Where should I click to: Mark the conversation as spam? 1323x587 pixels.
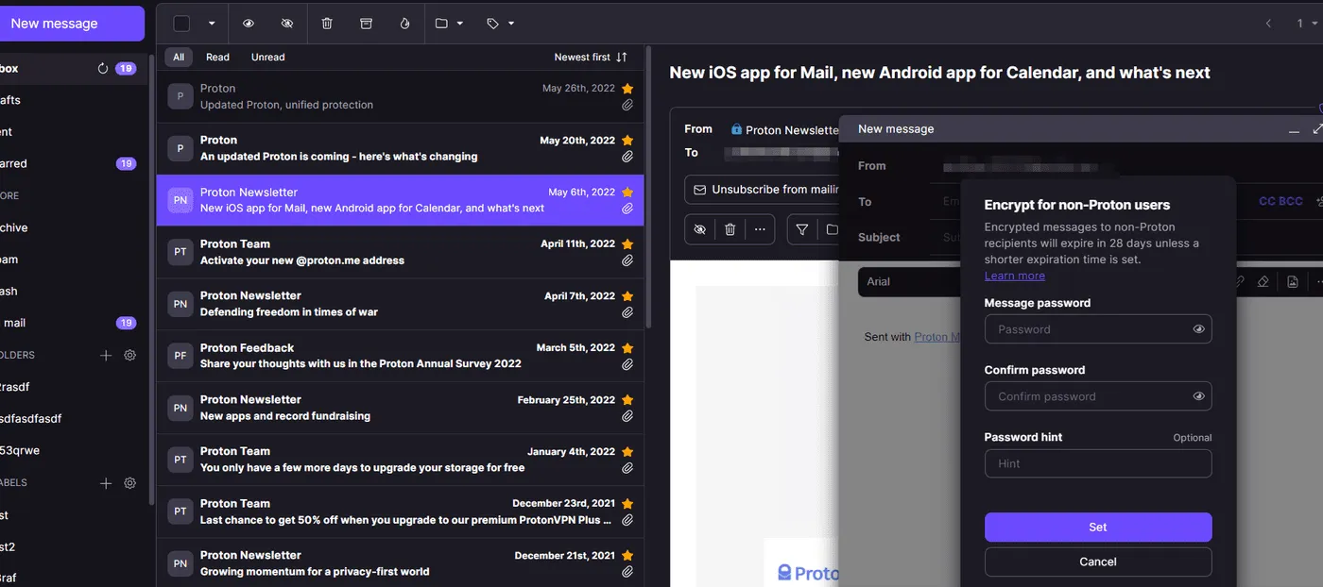point(405,24)
